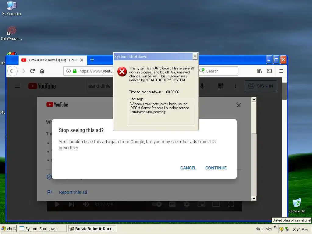Click 'Stop seeing this ad?' heading
312x234 pixels.
[81, 130]
